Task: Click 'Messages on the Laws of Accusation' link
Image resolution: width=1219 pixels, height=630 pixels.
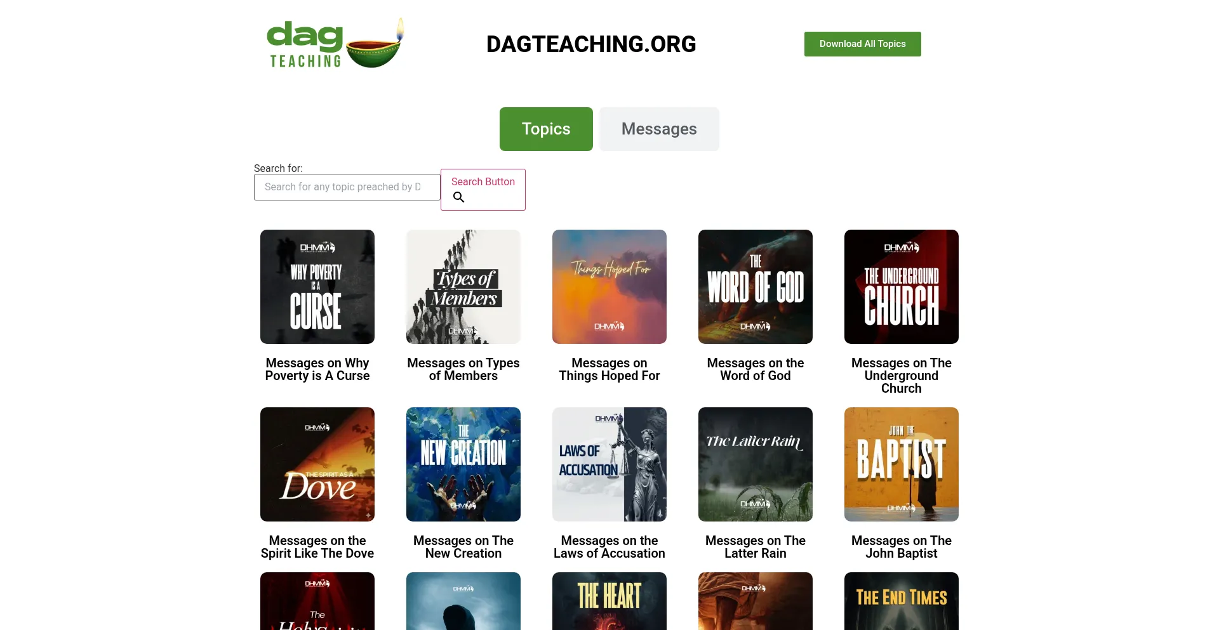Action: (x=609, y=547)
